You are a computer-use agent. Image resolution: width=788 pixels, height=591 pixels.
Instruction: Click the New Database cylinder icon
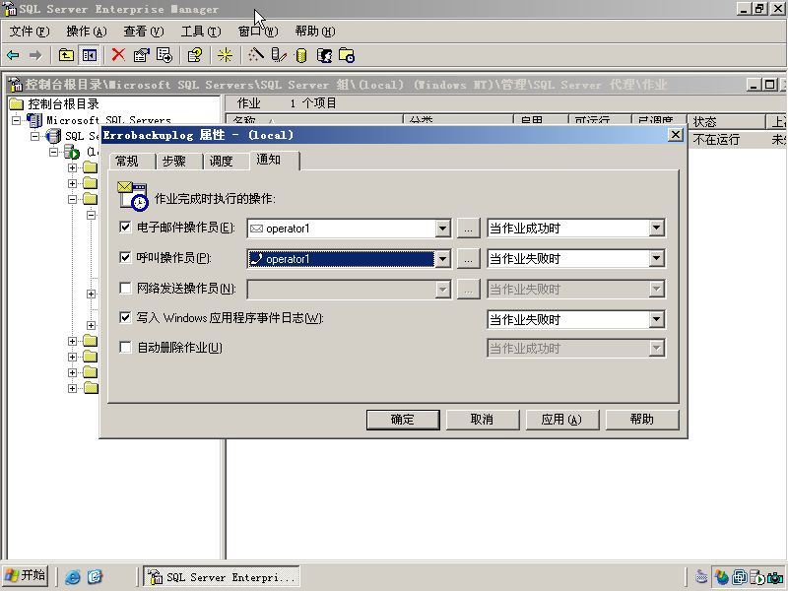pos(301,55)
